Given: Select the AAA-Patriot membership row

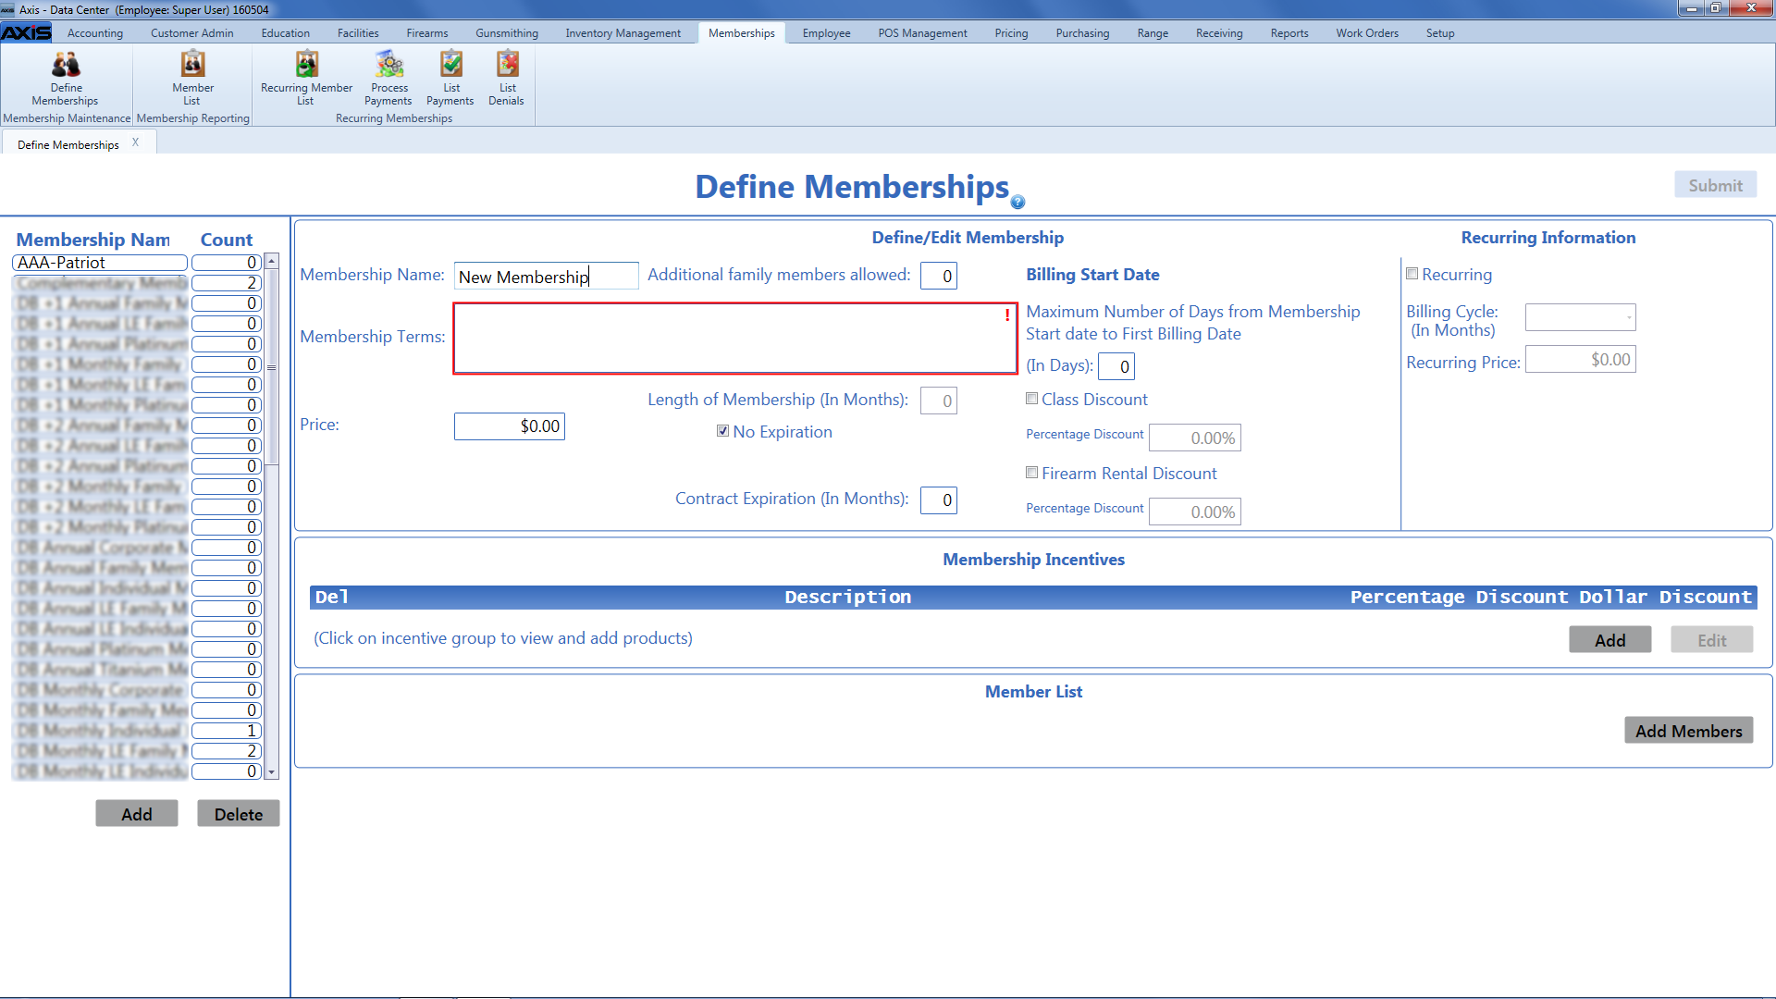Looking at the screenshot, I should [x=100, y=263].
